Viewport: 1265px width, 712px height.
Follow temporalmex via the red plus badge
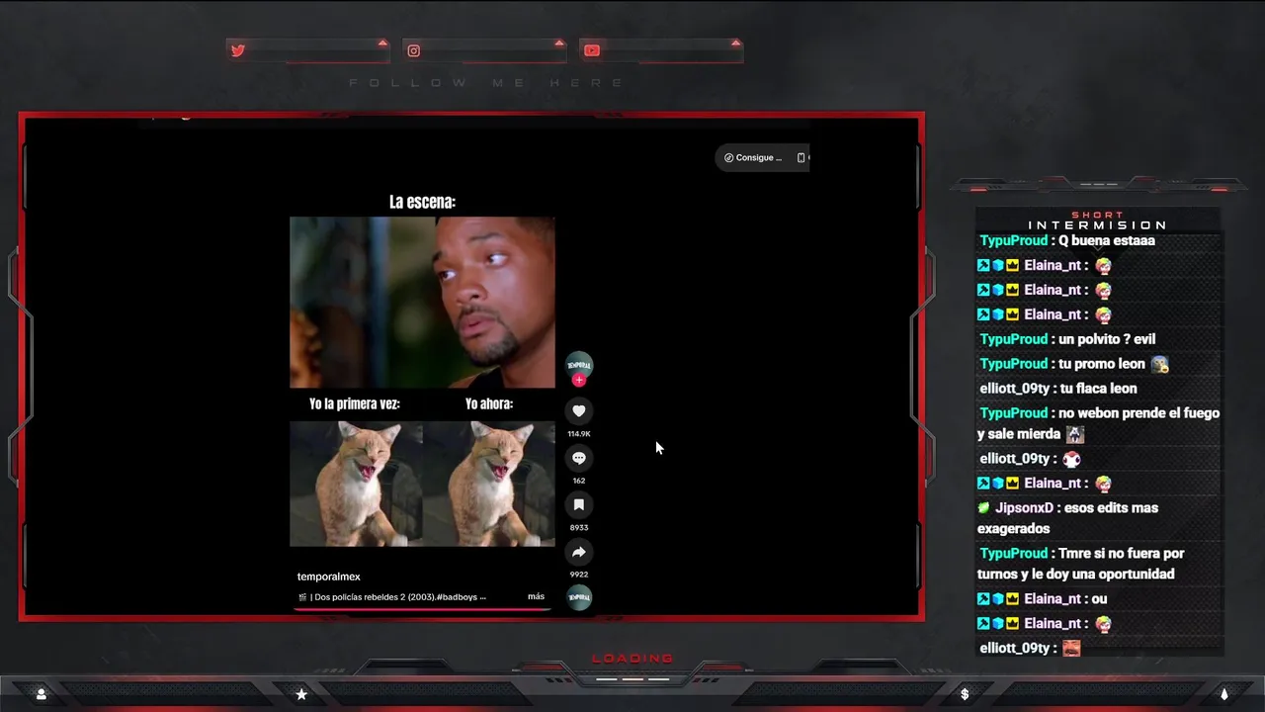[579, 381]
